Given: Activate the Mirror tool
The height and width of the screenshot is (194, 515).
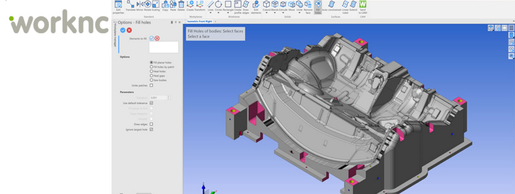Looking at the screenshot, I should pyautogui.click(x=139, y=6).
